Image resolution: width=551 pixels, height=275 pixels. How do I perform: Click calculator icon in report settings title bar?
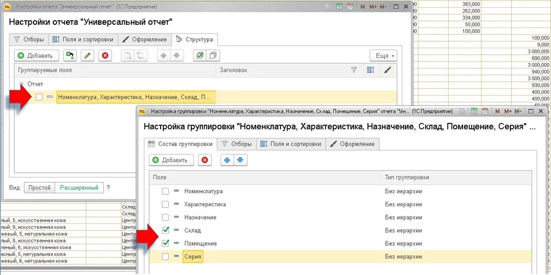[x=339, y=7]
